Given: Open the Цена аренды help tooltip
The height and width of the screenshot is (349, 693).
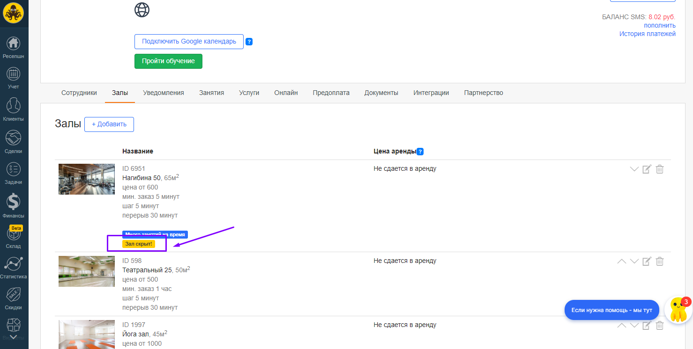Looking at the screenshot, I should pyautogui.click(x=420, y=151).
